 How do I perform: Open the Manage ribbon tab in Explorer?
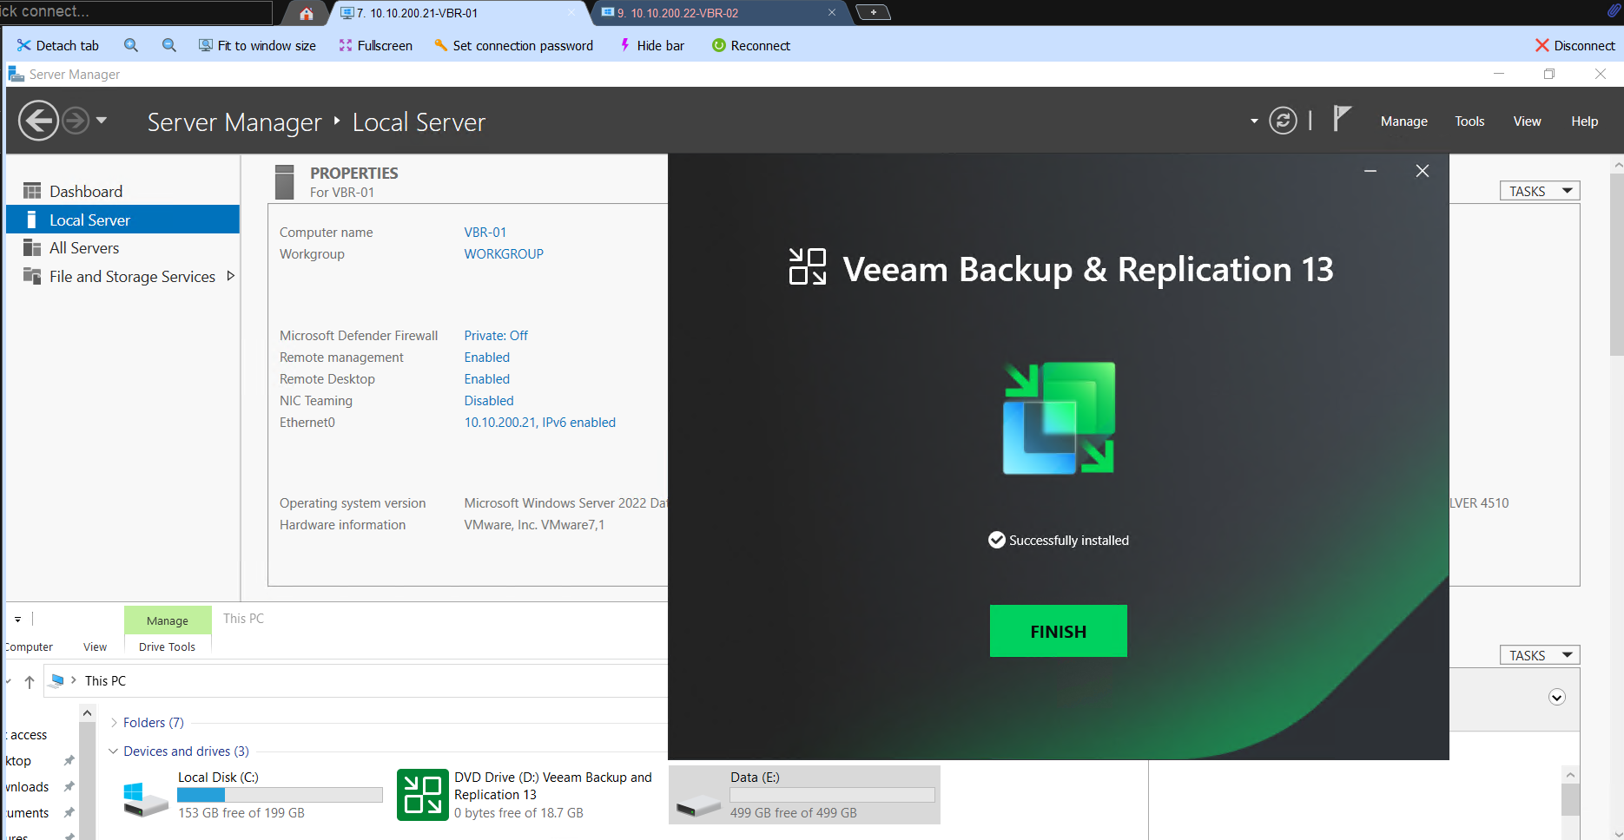point(168,620)
